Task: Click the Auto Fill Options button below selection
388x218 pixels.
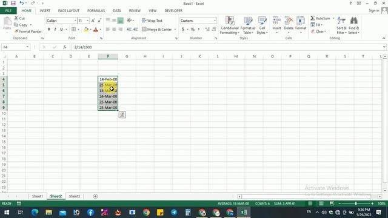Action: click(x=122, y=114)
